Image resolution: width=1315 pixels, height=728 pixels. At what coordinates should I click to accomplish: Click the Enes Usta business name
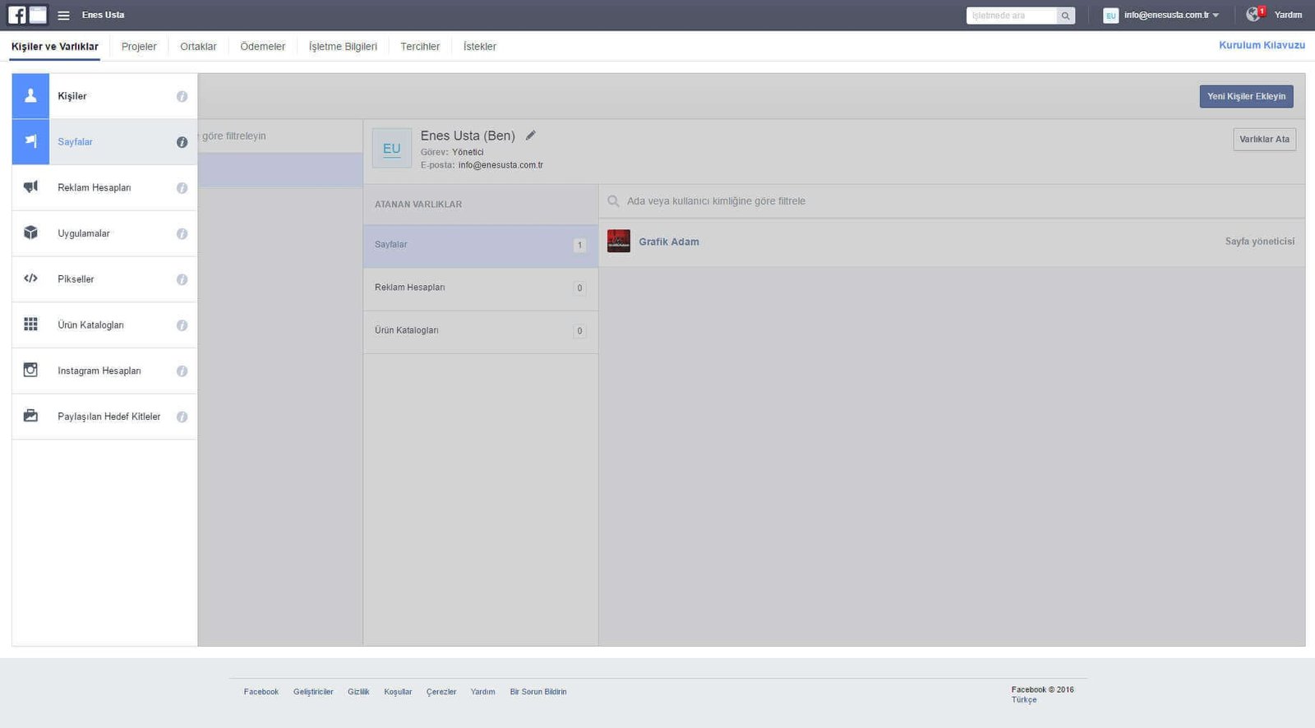point(103,16)
